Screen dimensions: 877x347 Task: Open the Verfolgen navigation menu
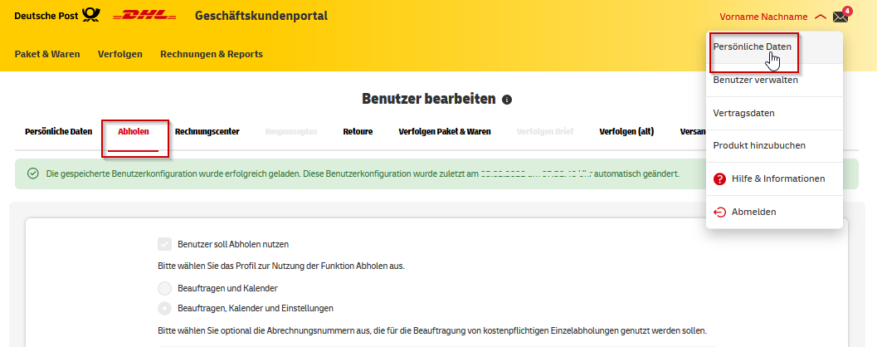pos(119,54)
